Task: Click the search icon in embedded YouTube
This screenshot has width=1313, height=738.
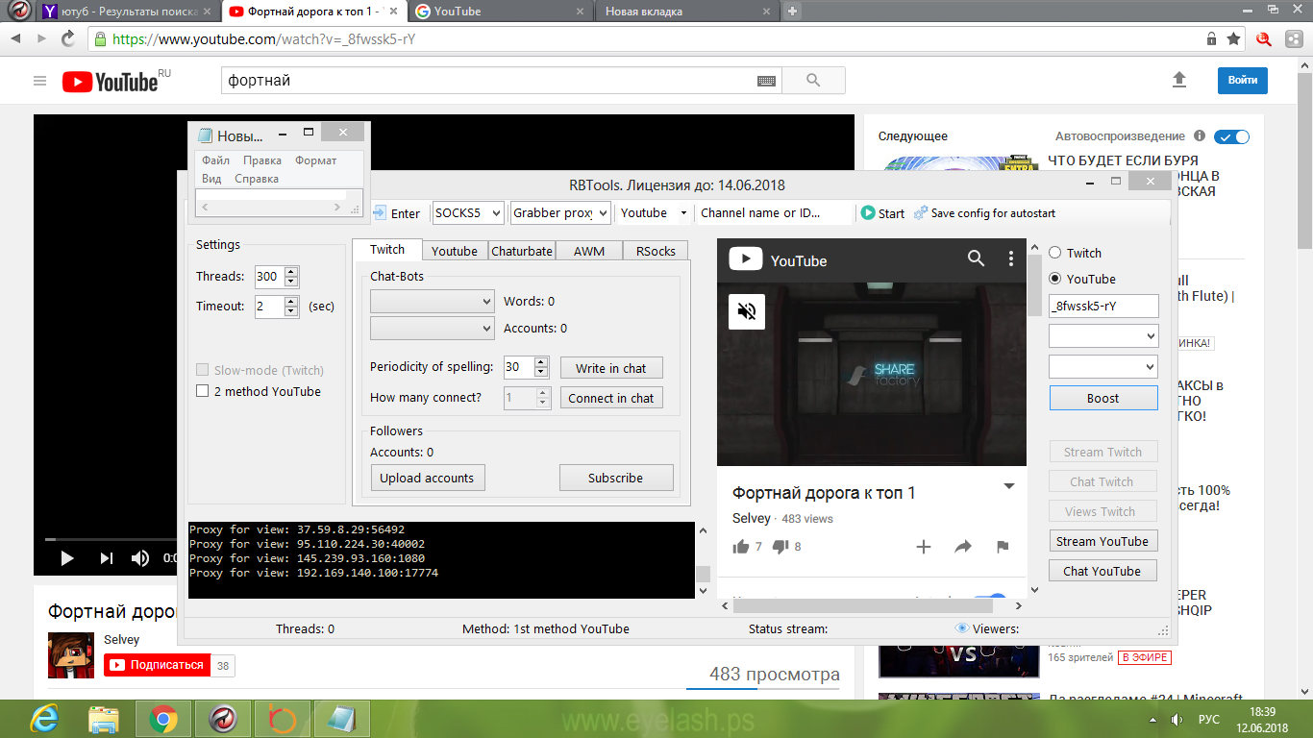Action: point(976,258)
